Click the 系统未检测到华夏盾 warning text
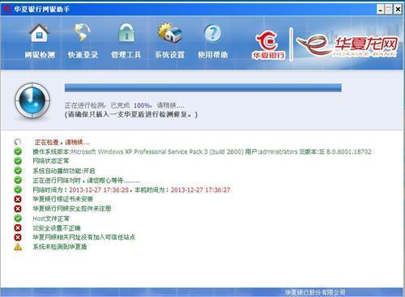405x297 pixels. tap(60, 247)
